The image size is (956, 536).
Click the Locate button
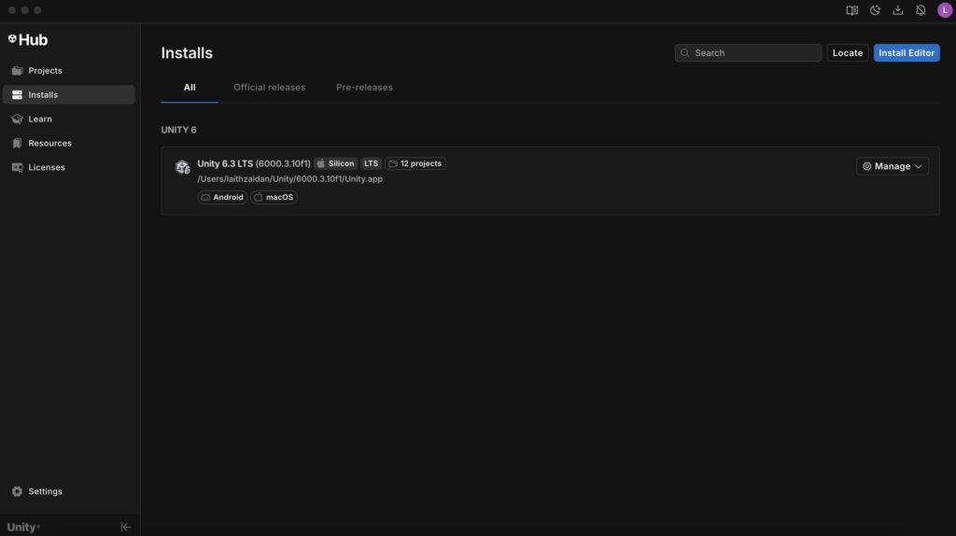pos(847,53)
